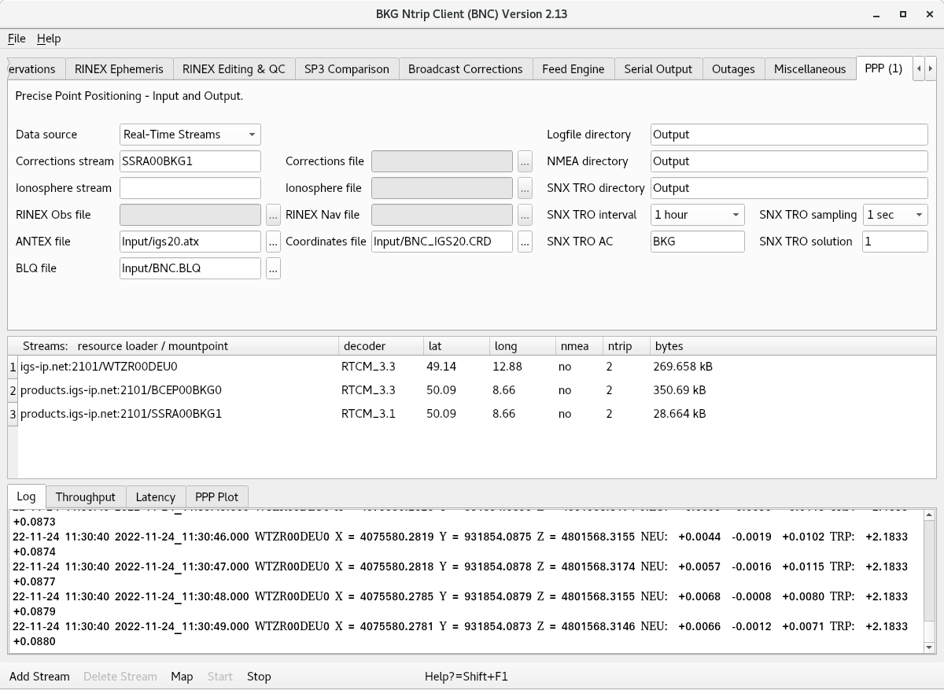Click the Corrections stream input field
This screenshot has width=944, height=690.
pyautogui.click(x=190, y=161)
